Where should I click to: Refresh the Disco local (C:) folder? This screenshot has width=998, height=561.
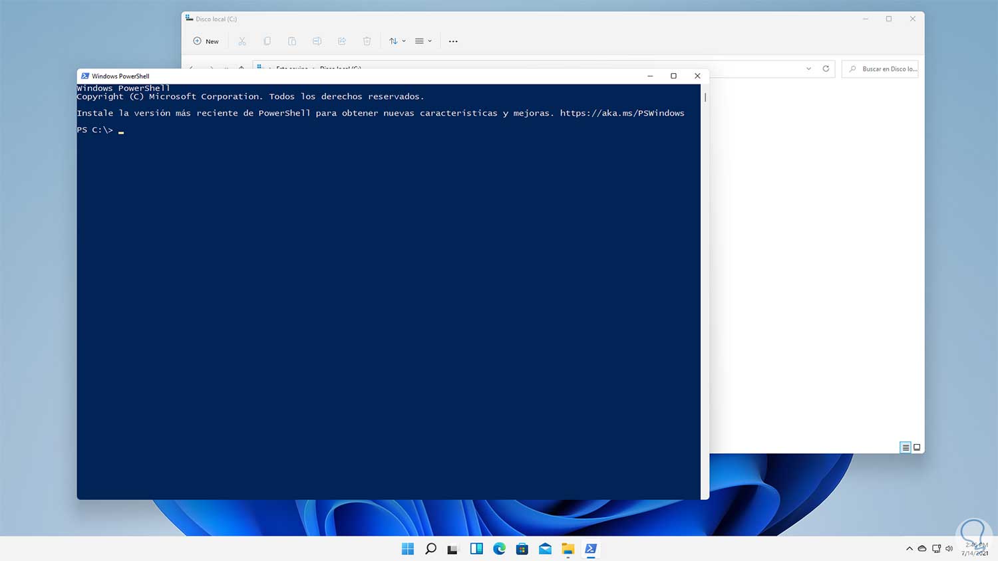click(x=826, y=68)
